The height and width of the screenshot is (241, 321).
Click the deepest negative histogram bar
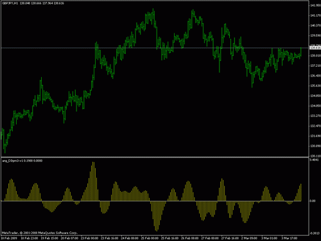(x=157, y=216)
